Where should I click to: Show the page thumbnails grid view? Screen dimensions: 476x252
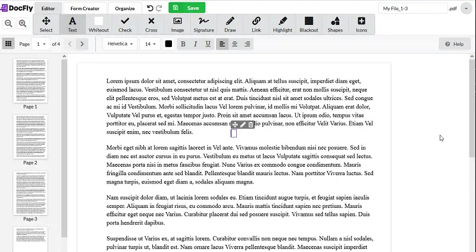[x=8, y=43]
